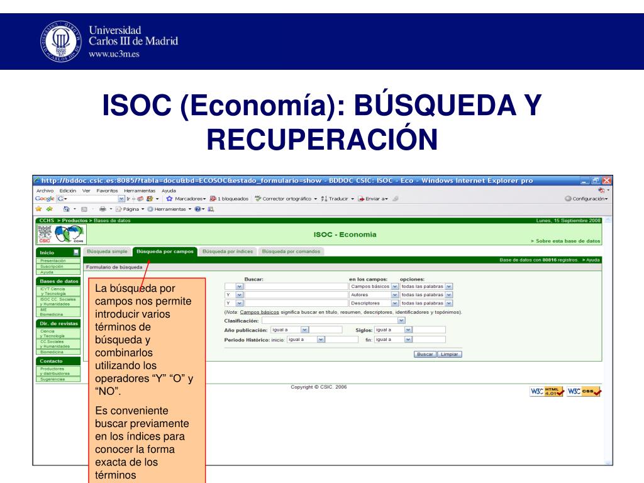Viewport: 644px width, 483px height.
Task: Select the Búsqueda por campos tab
Action: [x=165, y=252]
